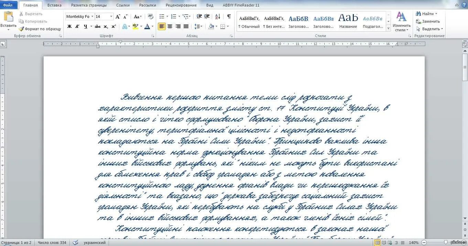The width and height of the screenshot is (468, 246).
Task: Sort text with the A-Я sort icon
Action: tap(218, 16)
